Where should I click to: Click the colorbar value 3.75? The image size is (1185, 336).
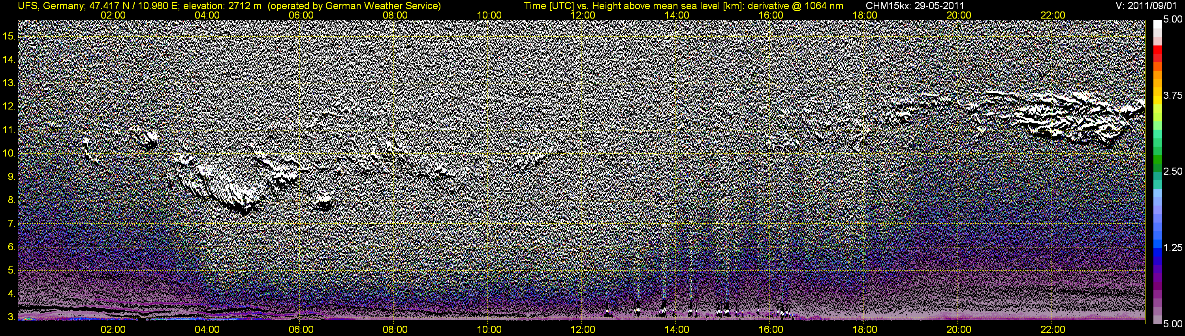point(1173,96)
